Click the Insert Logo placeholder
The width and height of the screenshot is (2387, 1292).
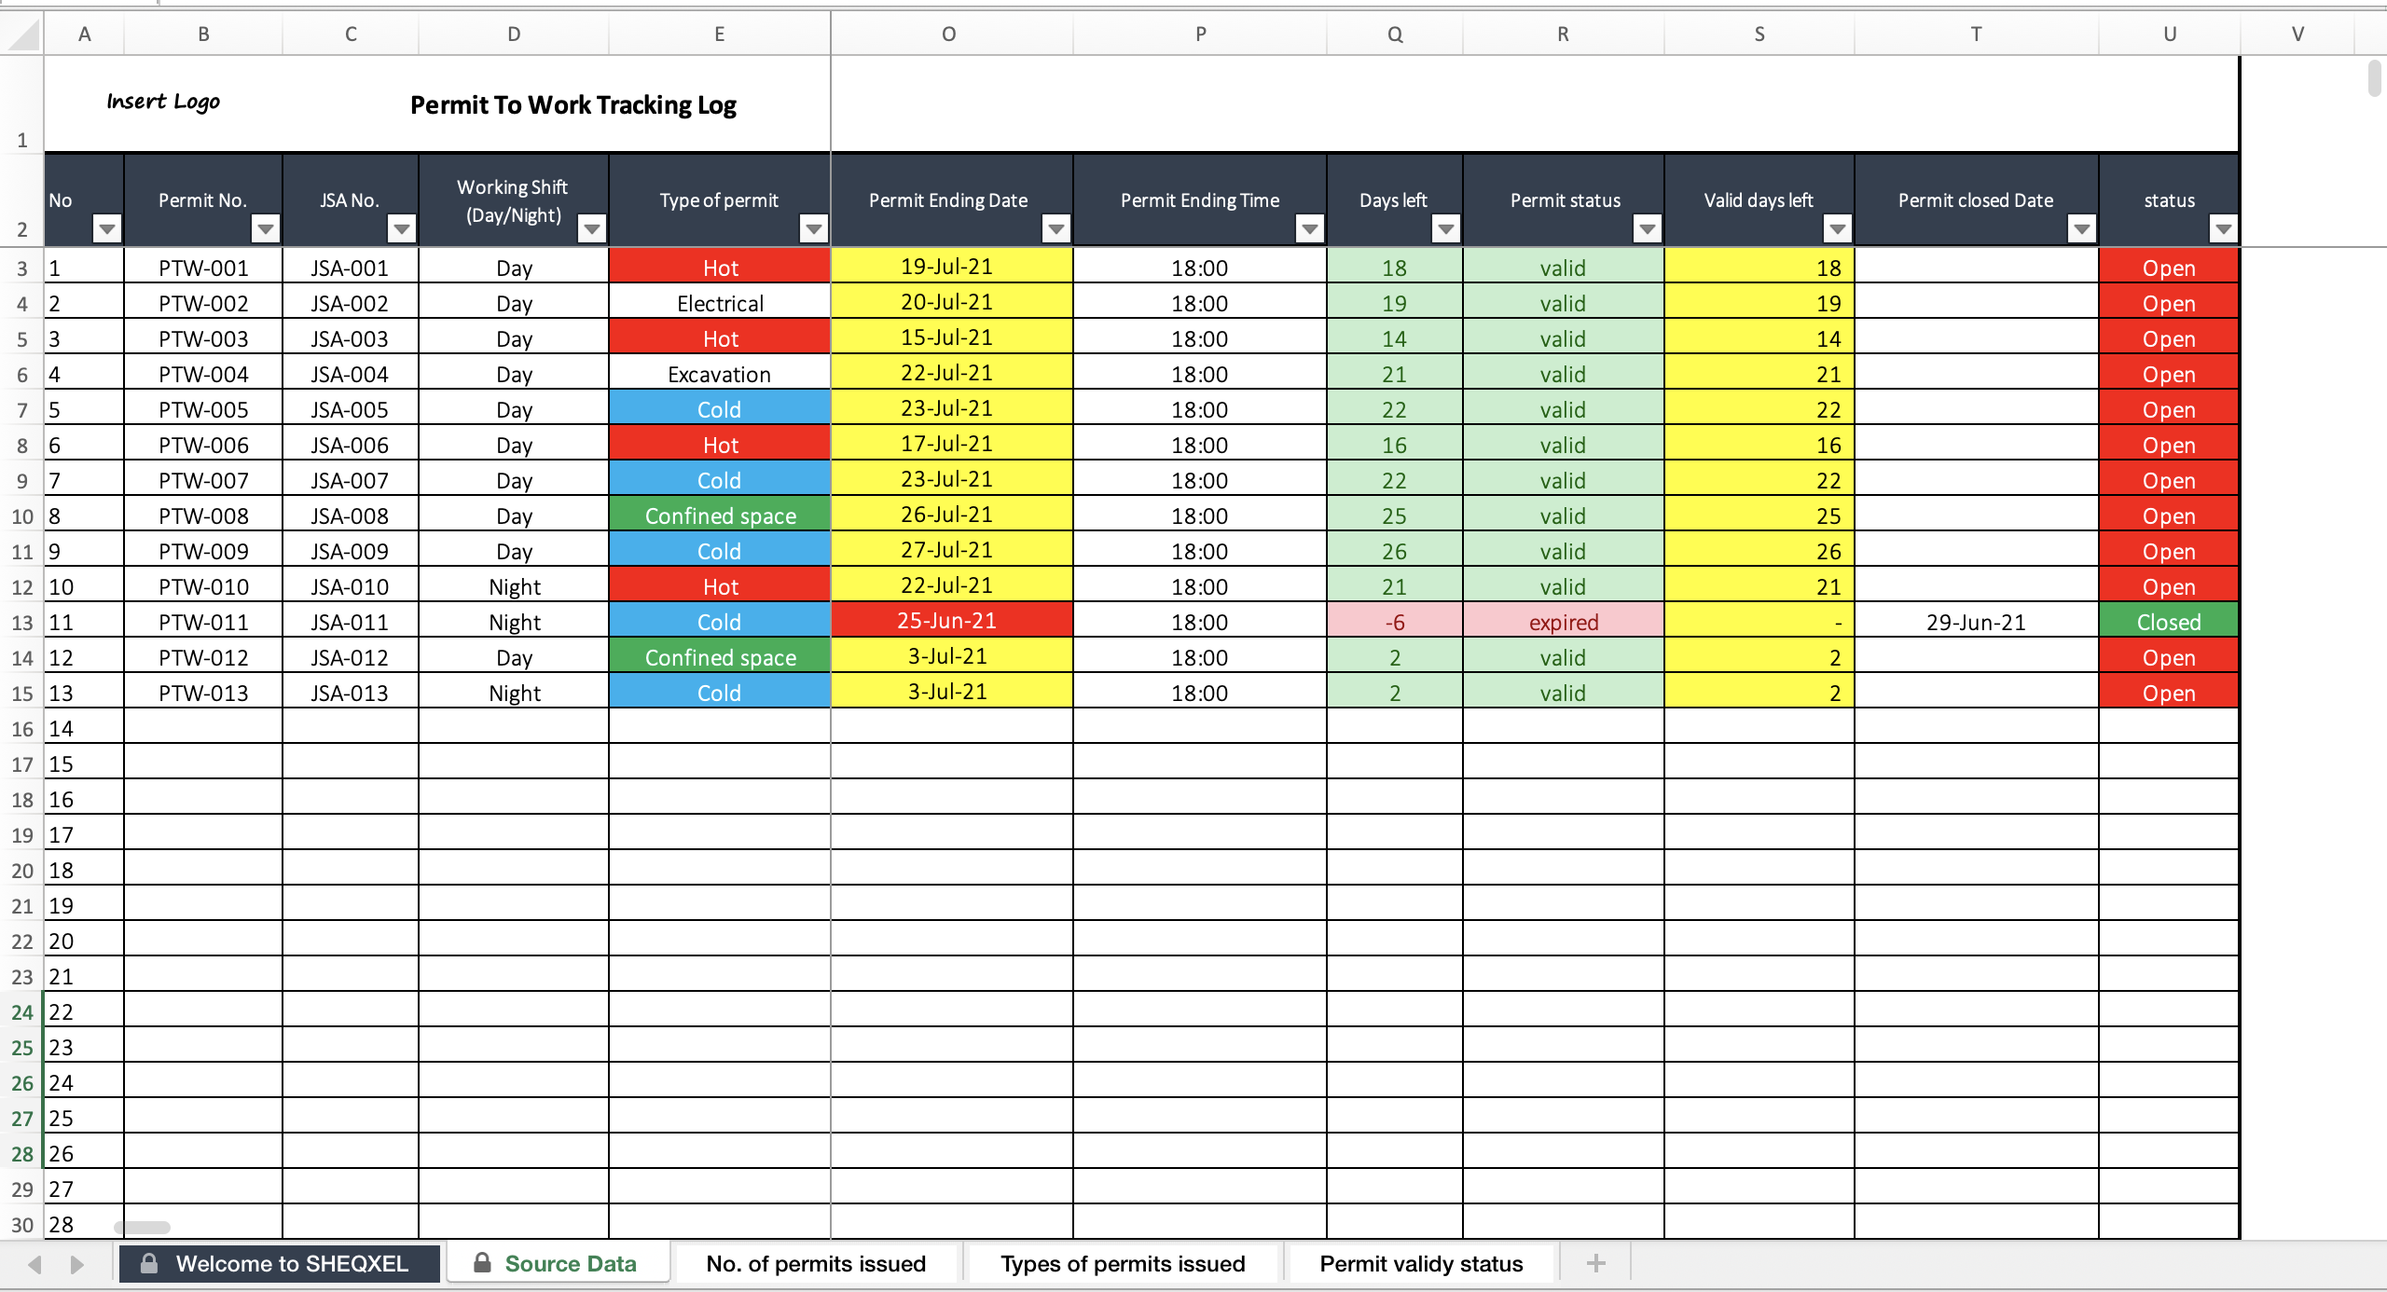[163, 101]
